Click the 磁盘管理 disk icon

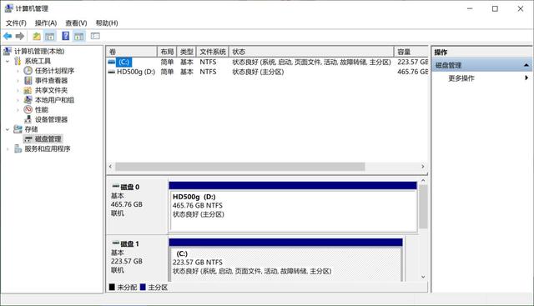(28, 139)
